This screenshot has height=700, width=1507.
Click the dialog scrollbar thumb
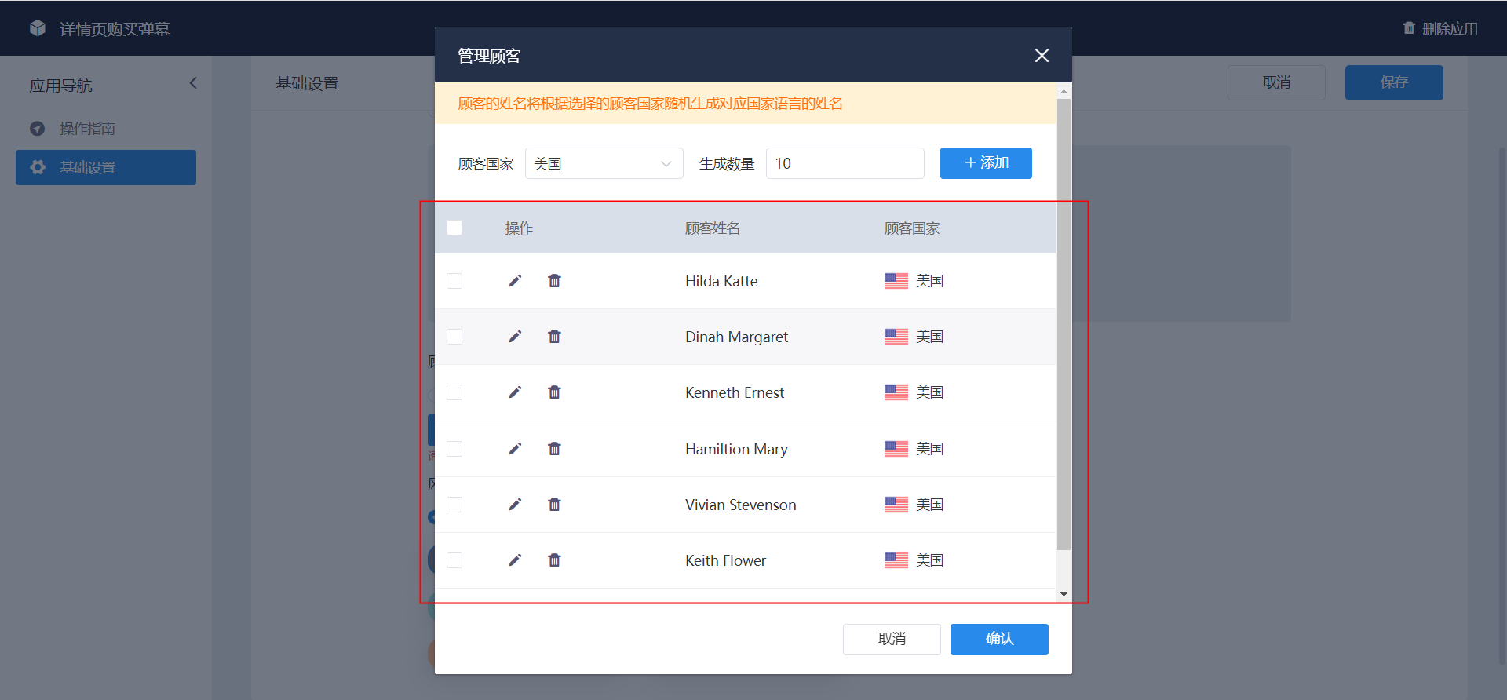tap(1064, 325)
